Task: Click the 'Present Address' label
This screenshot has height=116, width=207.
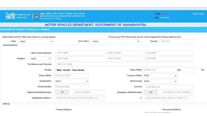Action: click(64, 110)
